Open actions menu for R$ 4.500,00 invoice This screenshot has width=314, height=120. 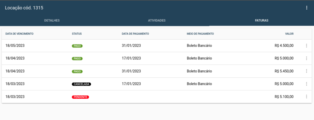(x=306, y=46)
